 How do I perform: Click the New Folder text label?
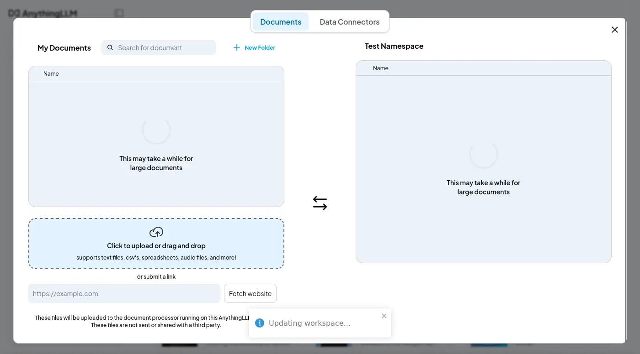click(x=260, y=47)
